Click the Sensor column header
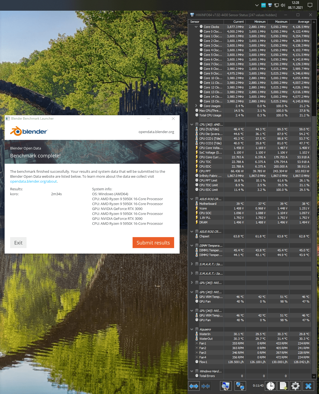This screenshot has height=394, width=319. (206, 22)
